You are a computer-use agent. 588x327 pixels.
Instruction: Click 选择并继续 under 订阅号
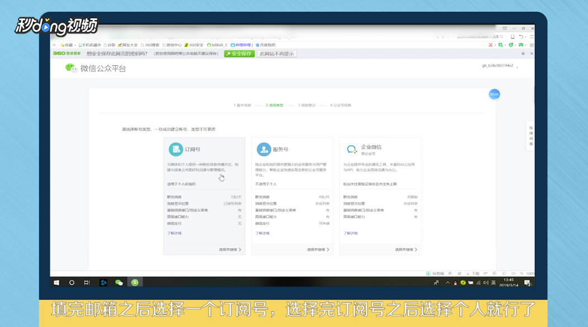click(x=230, y=249)
